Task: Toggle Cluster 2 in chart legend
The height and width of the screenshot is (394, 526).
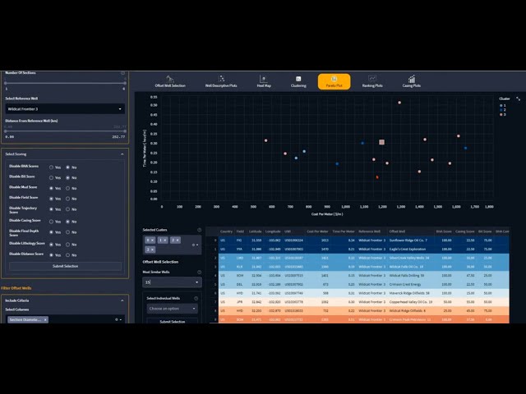Action: coord(502,110)
